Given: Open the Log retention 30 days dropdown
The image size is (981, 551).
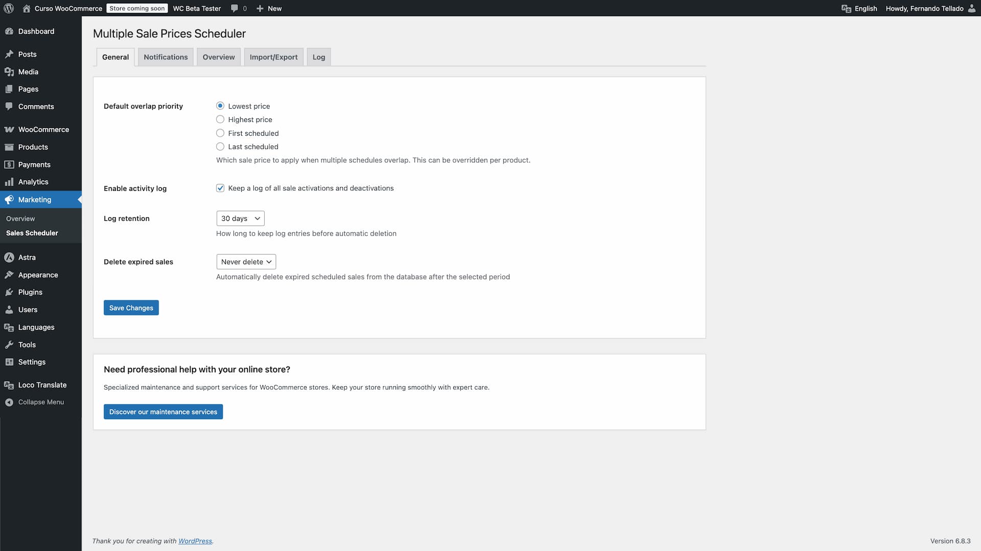Looking at the screenshot, I should pyautogui.click(x=240, y=218).
